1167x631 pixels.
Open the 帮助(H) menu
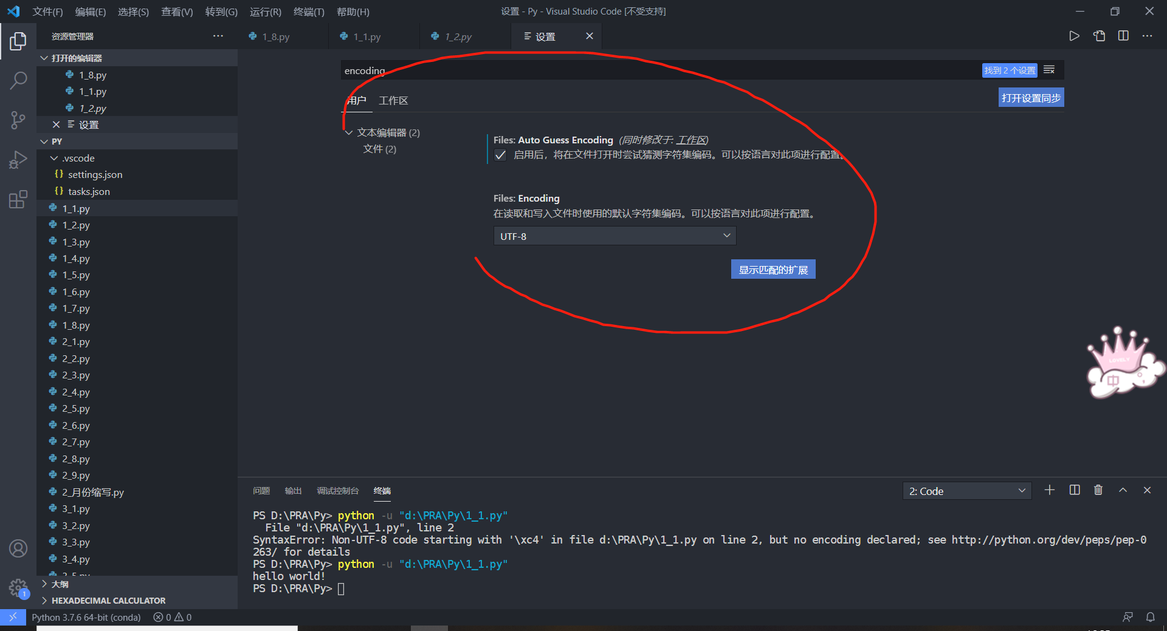pos(353,12)
